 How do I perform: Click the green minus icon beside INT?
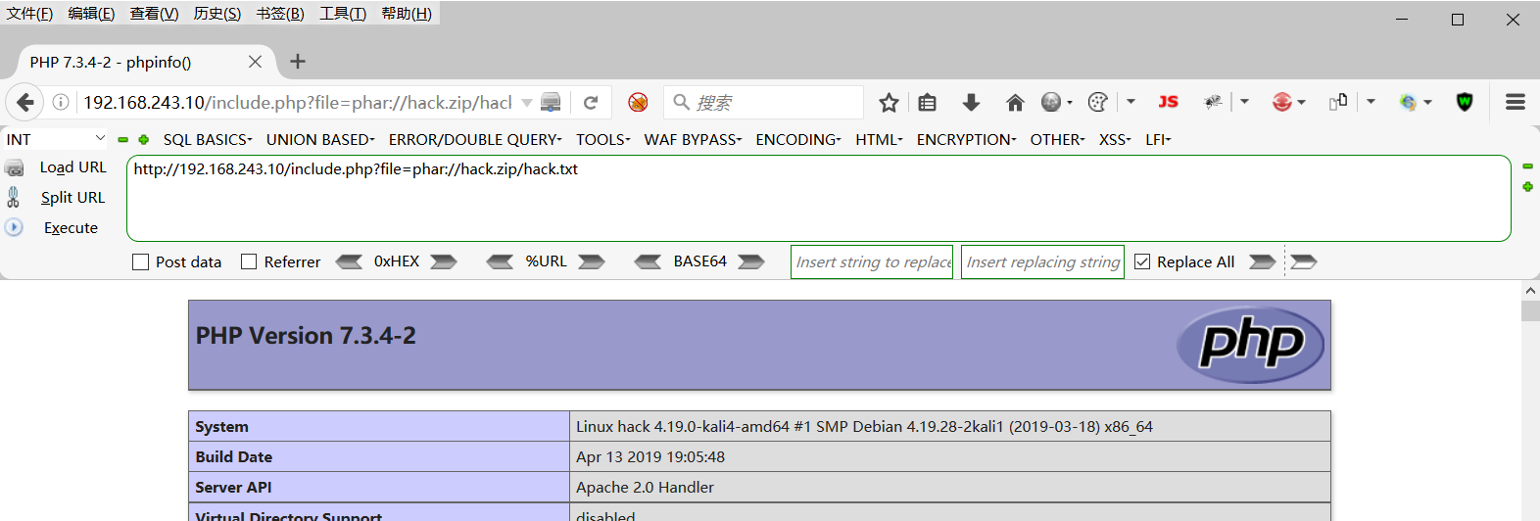click(x=123, y=139)
